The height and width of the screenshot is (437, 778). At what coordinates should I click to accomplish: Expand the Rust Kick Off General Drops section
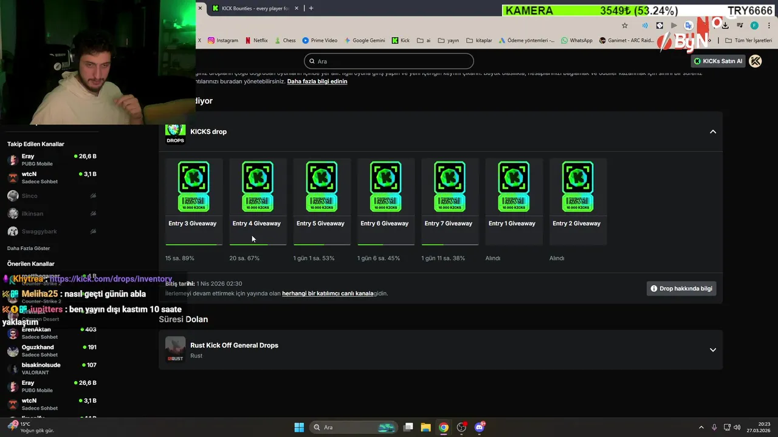tap(713, 350)
